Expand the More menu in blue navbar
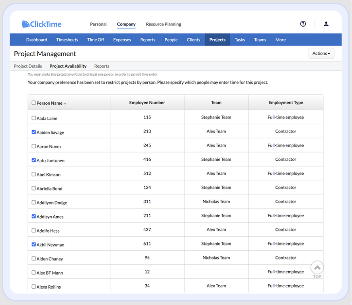The width and height of the screenshot is (352, 305). pos(280,40)
